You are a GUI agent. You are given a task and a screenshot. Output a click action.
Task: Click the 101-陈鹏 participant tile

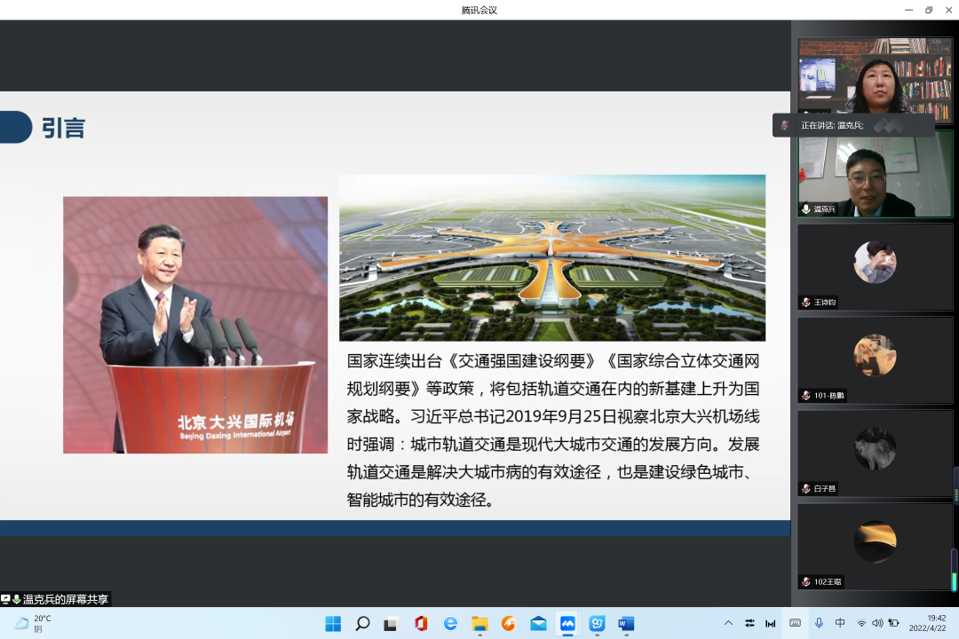875,359
